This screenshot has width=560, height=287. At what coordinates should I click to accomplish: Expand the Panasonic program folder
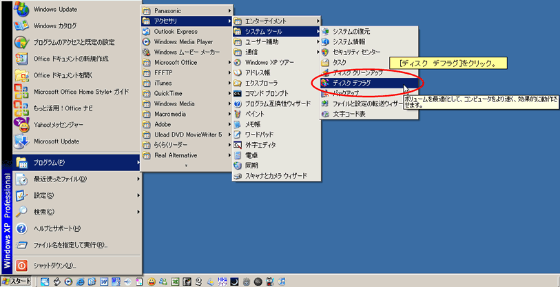(x=187, y=11)
